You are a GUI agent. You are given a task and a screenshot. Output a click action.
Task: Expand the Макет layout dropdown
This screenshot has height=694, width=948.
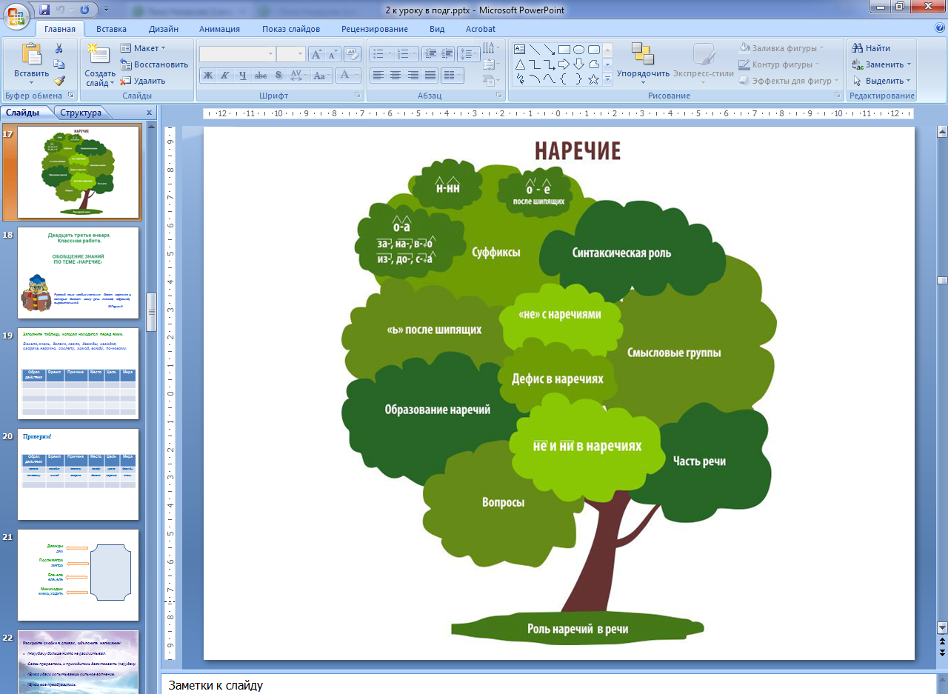point(143,48)
